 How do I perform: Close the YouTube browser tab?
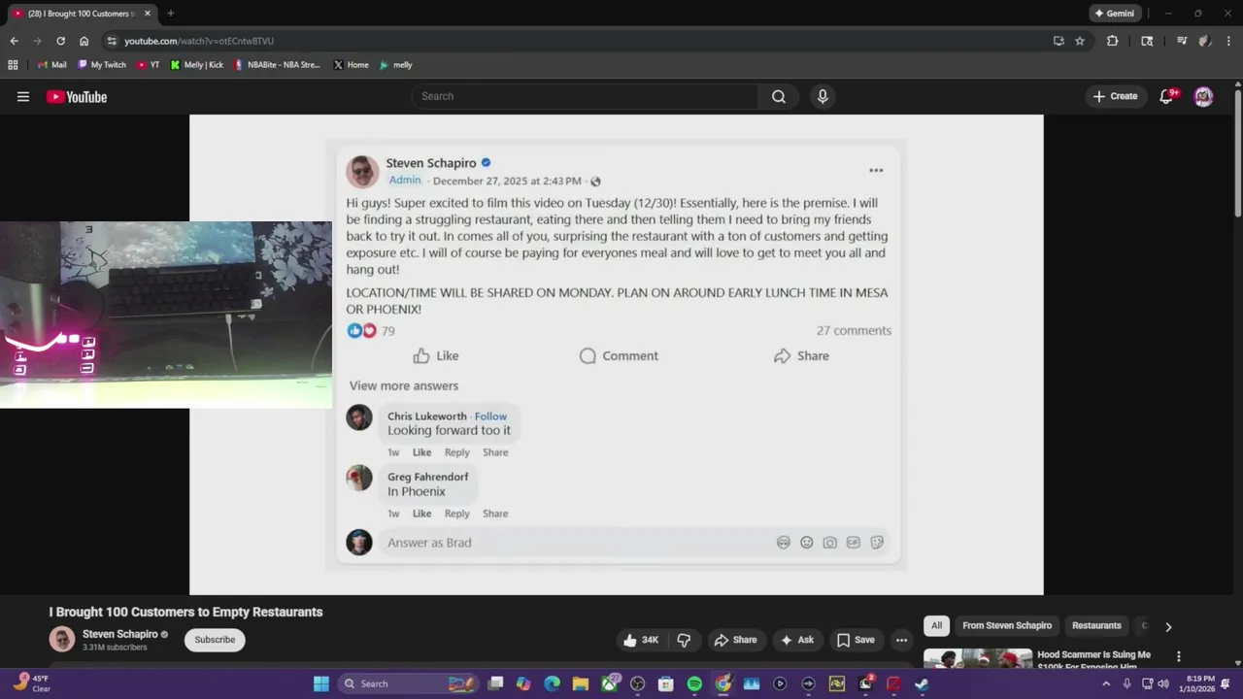pos(148,14)
